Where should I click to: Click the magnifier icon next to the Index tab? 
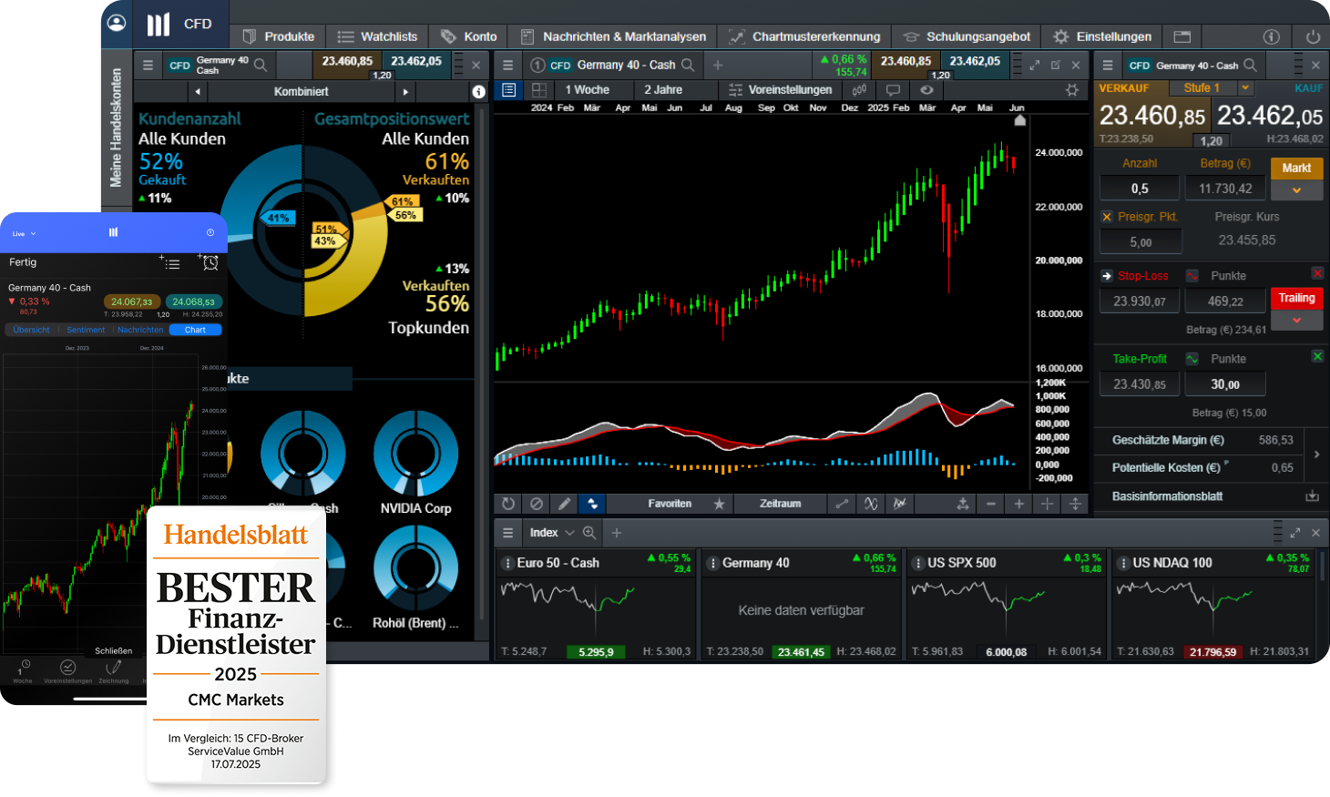(590, 533)
